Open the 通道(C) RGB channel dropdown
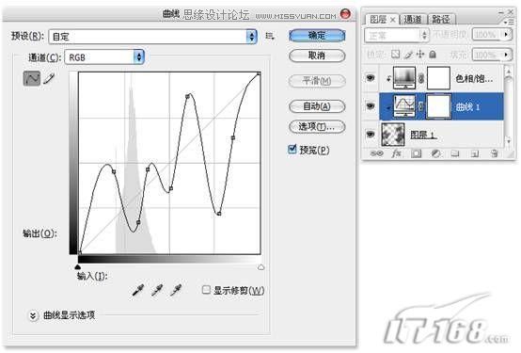 tap(104, 57)
